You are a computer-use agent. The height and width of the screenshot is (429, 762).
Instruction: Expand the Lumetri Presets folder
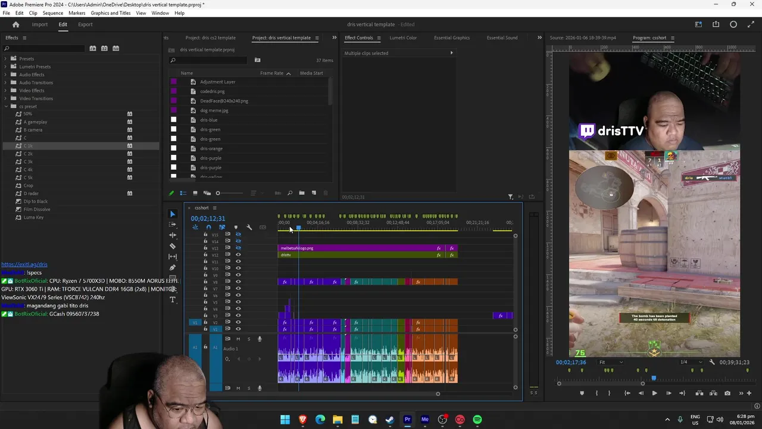(5, 67)
